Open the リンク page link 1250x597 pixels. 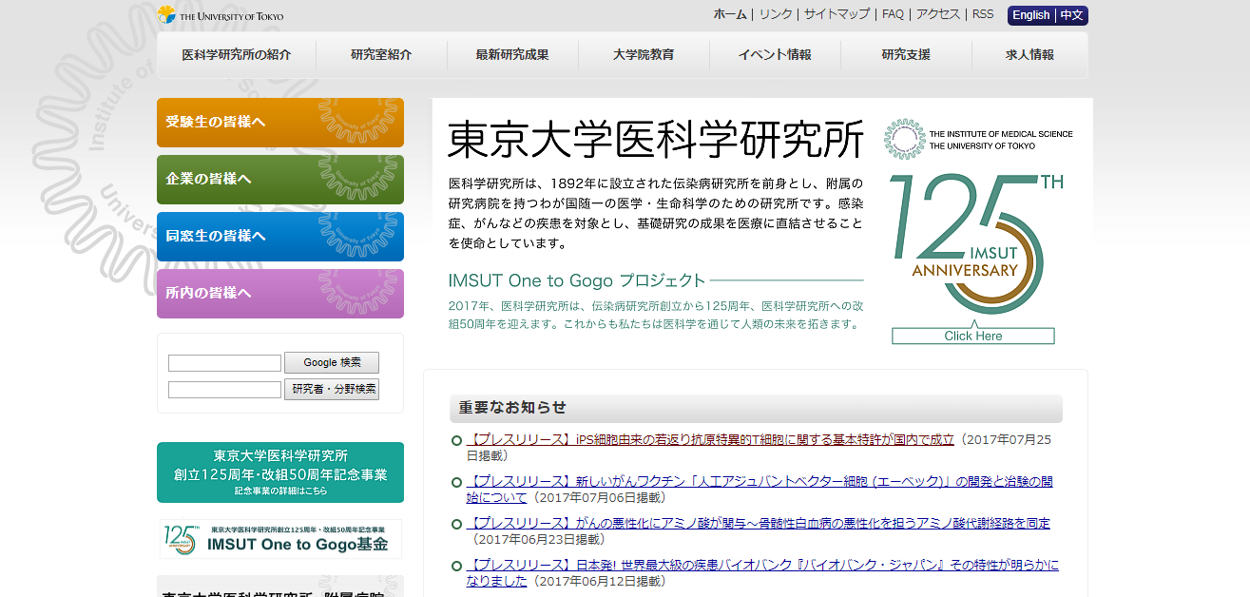[x=776, y=14]
